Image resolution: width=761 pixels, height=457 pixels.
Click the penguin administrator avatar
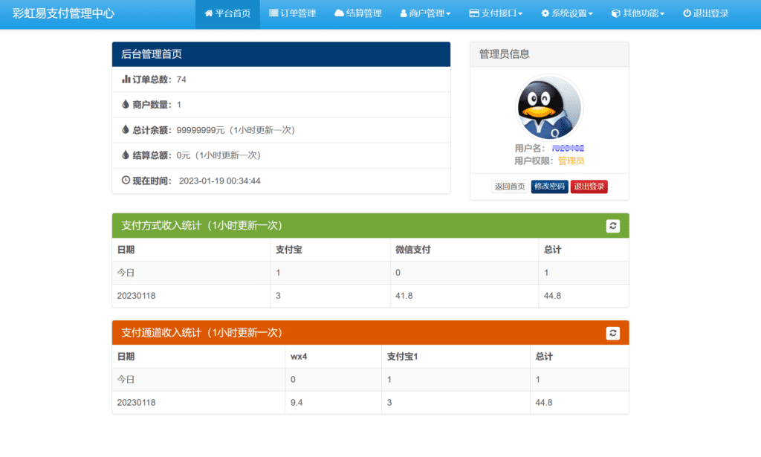(549, 108)
